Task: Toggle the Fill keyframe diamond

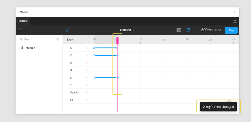Action: pos(87,100)
